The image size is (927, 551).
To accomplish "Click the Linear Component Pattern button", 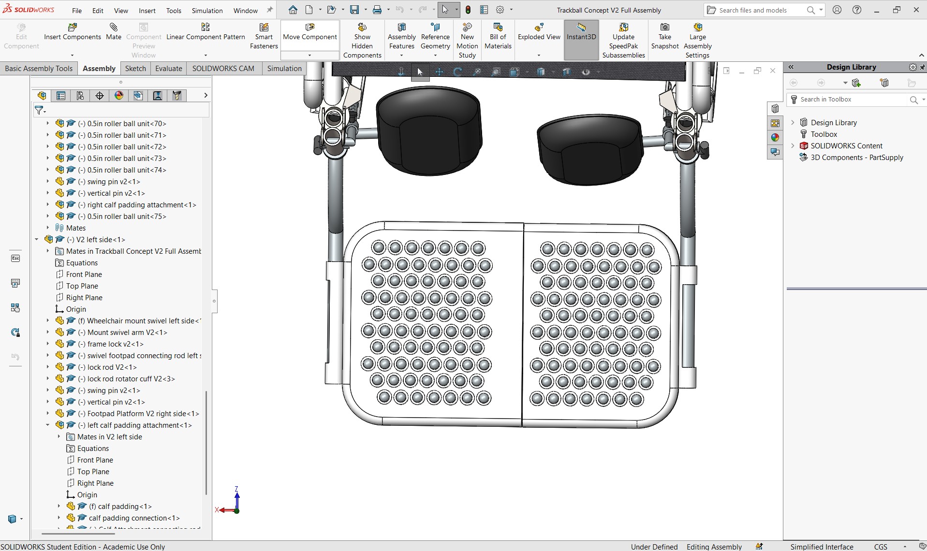I will [206, 32].
